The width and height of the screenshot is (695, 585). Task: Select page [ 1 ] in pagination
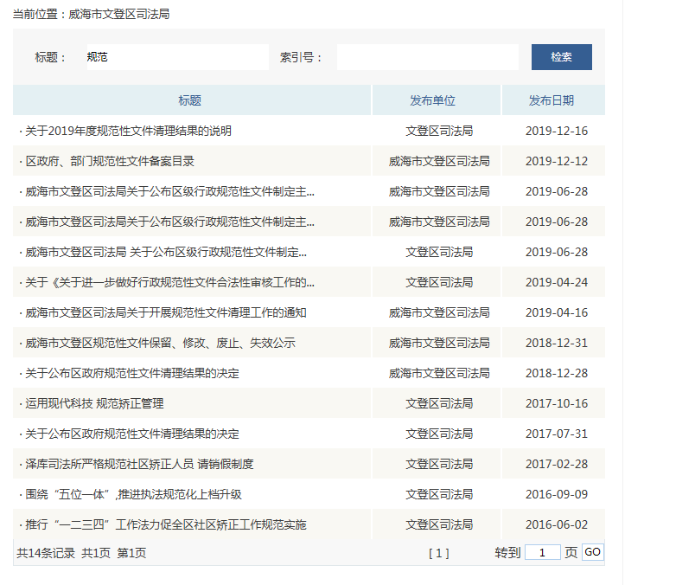pos(440,552)
